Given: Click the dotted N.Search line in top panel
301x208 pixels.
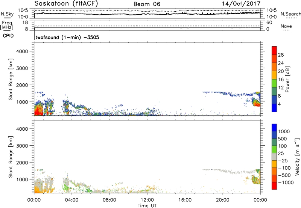Looking at the screenshot, I should (x=147, y=11).
